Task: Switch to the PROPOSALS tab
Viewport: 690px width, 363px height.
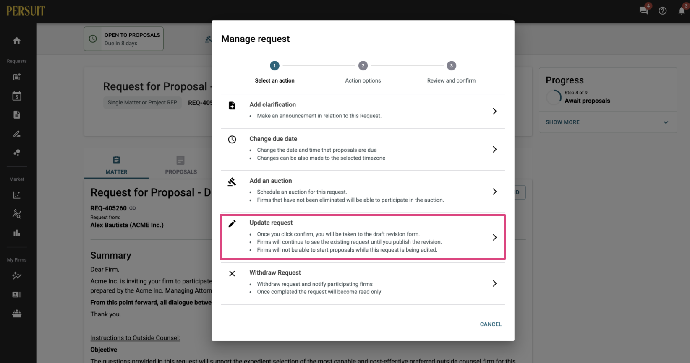Action: [x=181, y=166]
